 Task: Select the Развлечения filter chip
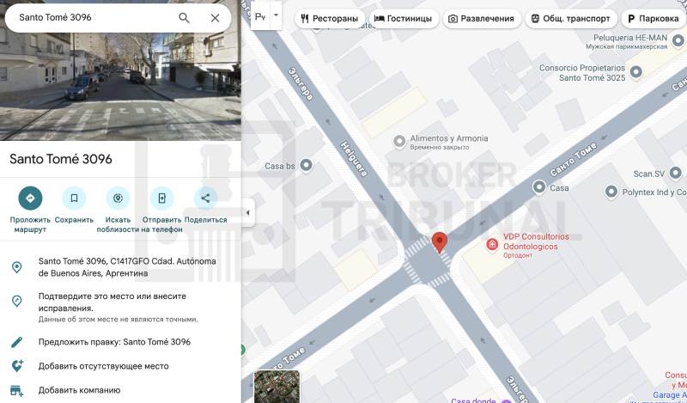pyautogui.click(x=482, y=19)
